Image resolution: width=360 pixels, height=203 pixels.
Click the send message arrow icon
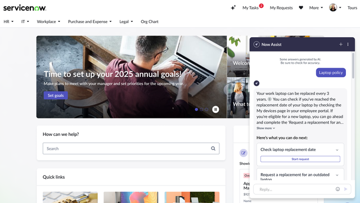[345, 189]
